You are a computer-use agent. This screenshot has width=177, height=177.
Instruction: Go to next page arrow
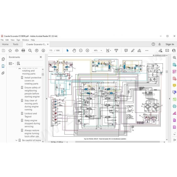(43, 51)
